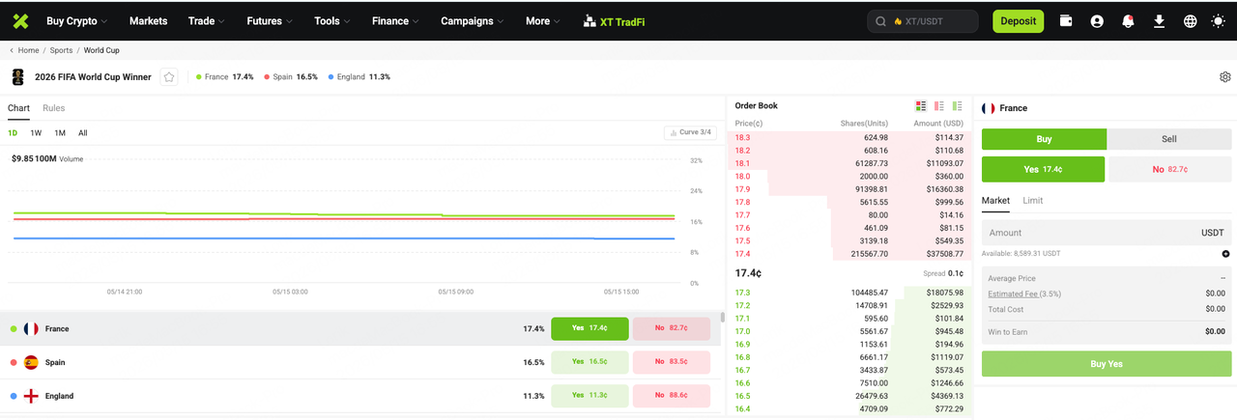Click the XT logo icon

[20, 20]
